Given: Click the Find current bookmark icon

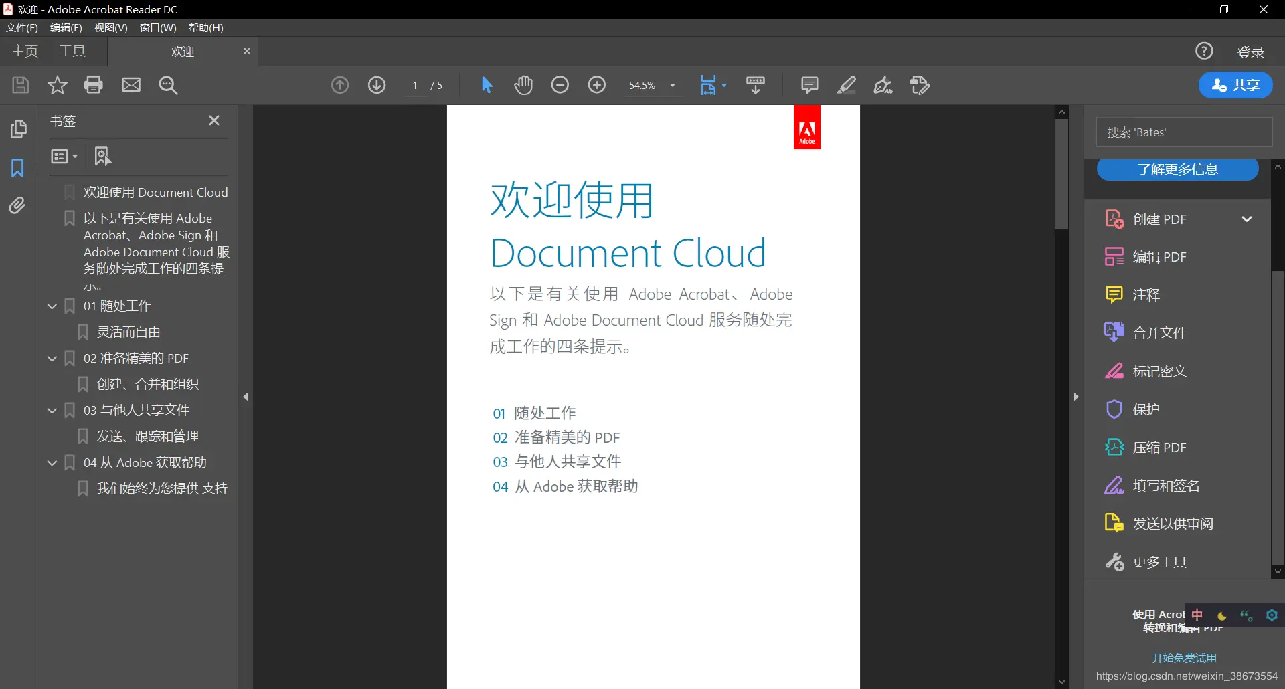Looking at the screenshot, I should [102, 156].
